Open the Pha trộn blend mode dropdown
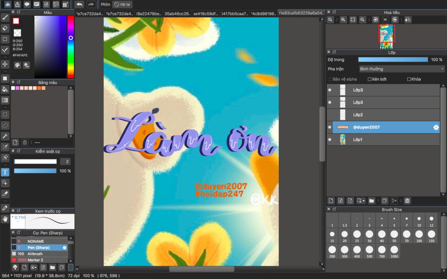The width and height of the screenshot is (447, 279). pos(402,69)
